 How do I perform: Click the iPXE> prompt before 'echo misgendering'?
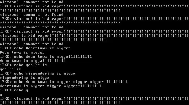click(6, 73)
